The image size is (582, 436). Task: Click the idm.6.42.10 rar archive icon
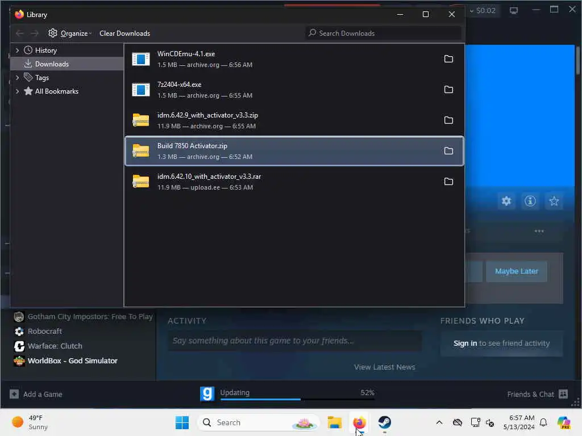coord(141,182)
